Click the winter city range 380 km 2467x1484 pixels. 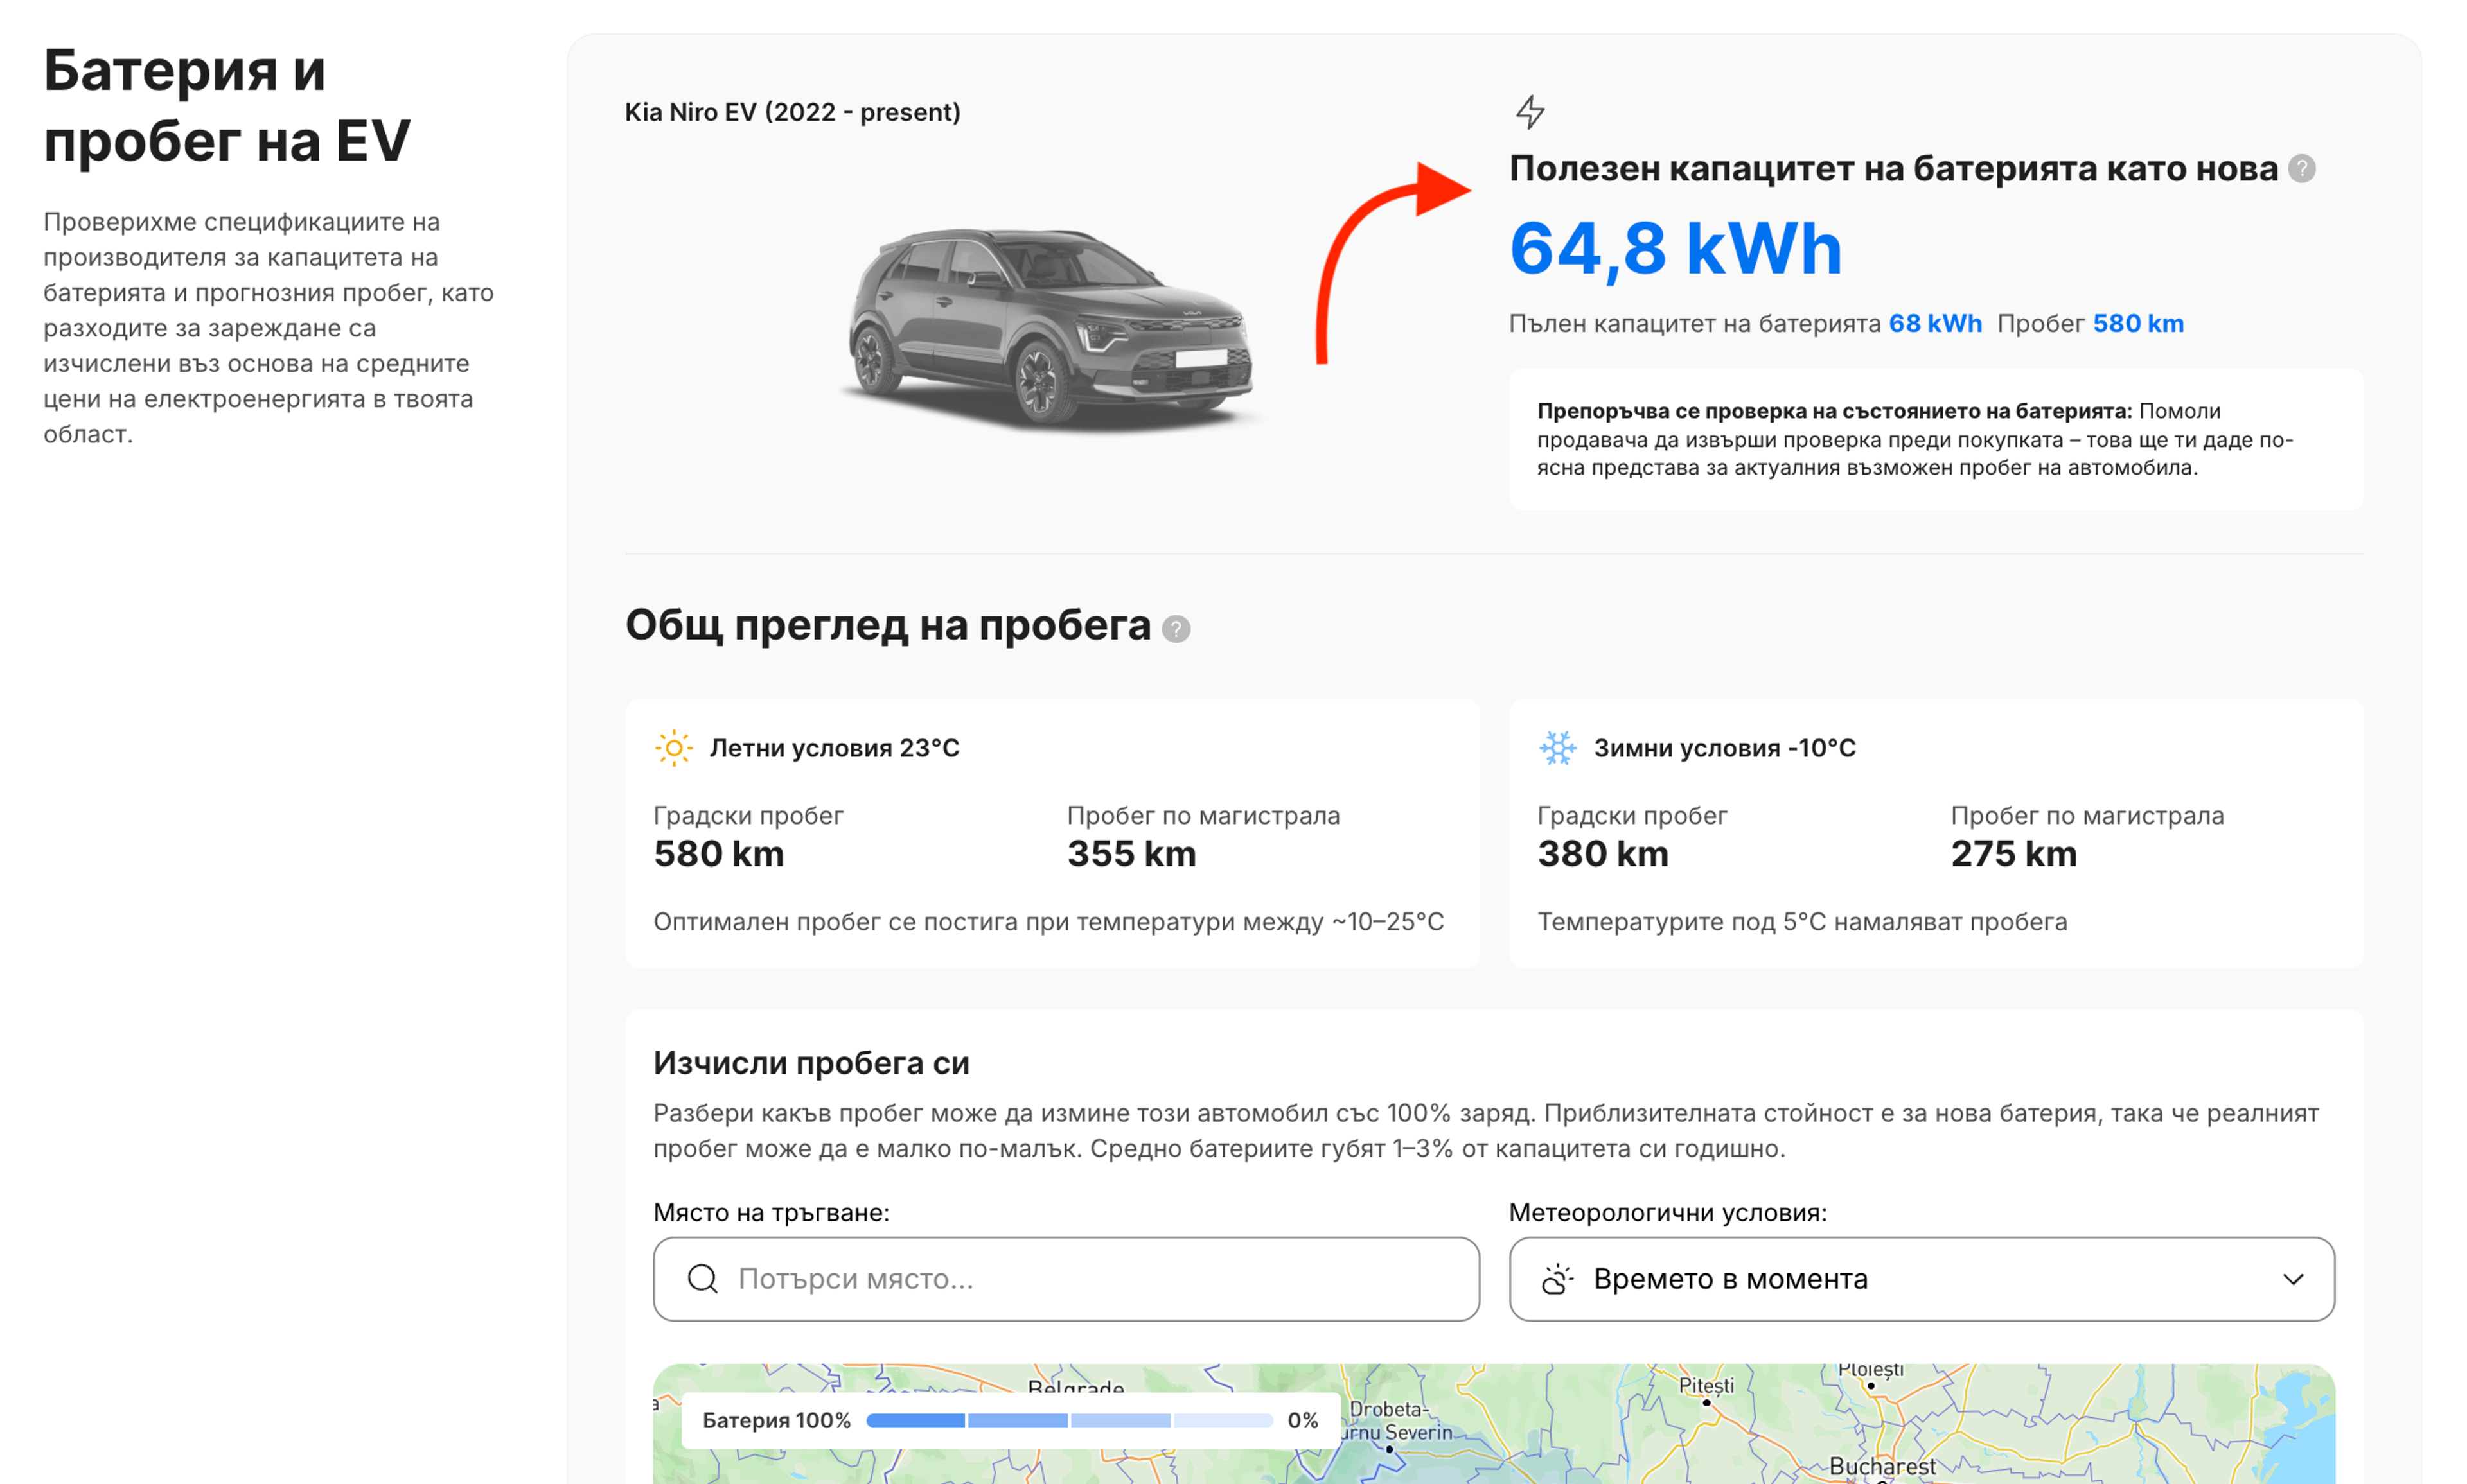[x=1603, y=854]
